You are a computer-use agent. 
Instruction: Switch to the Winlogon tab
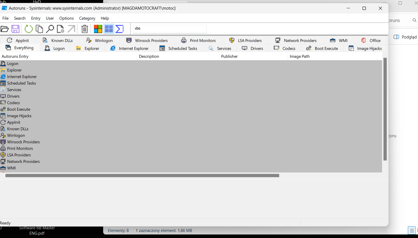(x=99, y=40)
